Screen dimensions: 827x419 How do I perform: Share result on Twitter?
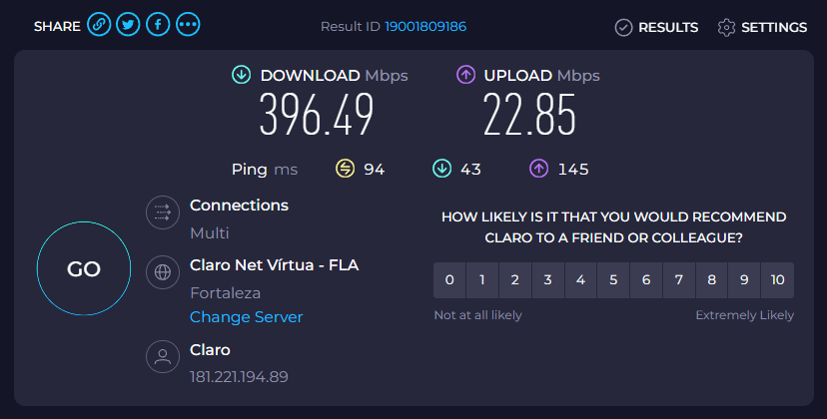[x=128, y=26]
